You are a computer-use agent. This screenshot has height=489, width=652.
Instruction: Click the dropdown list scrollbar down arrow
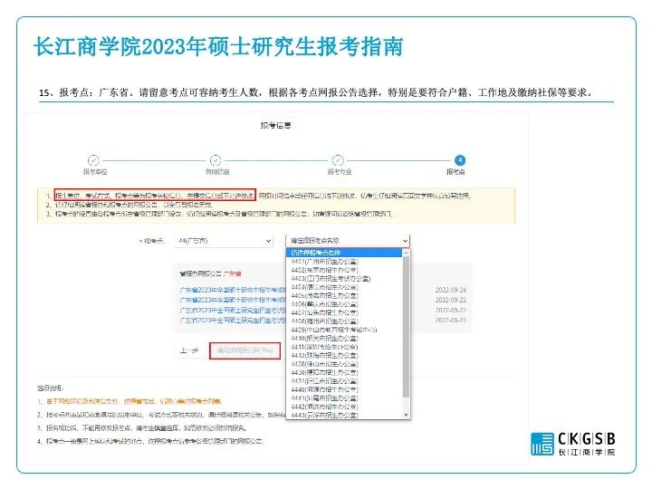pyautogui.click(x=407, y=415)
